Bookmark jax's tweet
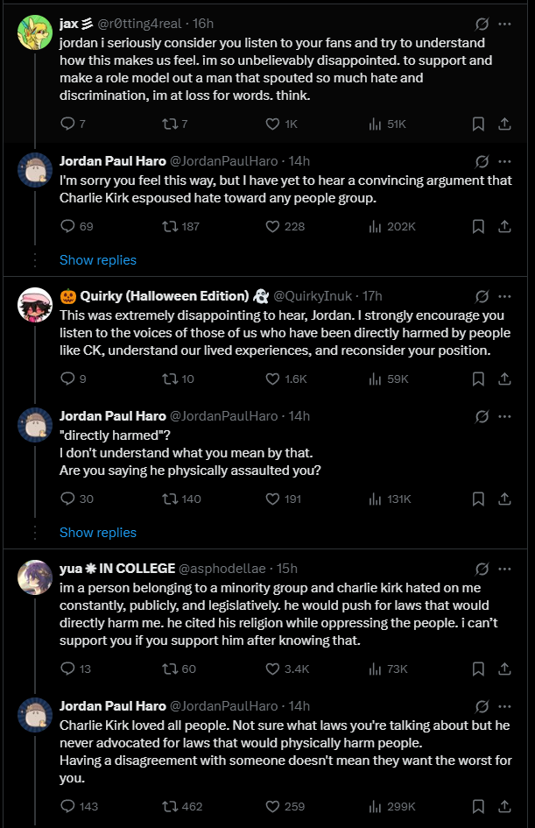This screenshot has width=535, height=828. (478, 124)
